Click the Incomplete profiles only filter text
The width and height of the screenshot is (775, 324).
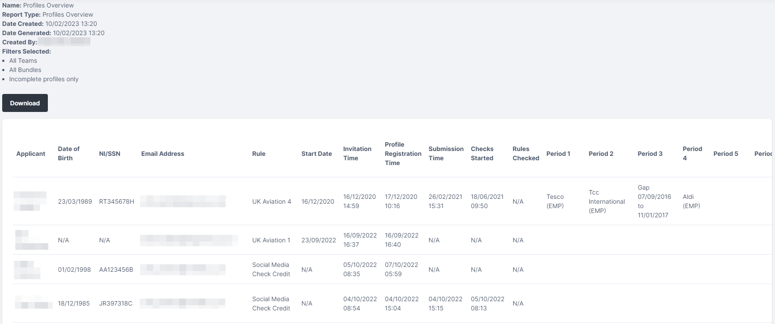click(x=44, y=79)
